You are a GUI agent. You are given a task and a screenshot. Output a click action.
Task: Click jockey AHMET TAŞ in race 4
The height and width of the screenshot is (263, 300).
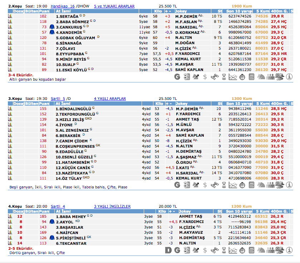(x=191, y=217)
